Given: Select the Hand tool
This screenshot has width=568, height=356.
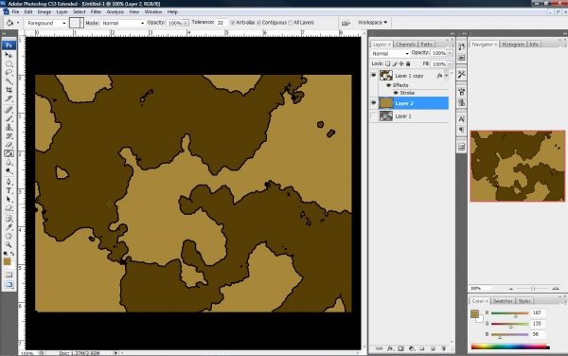Looking at the screenshot, I should point(9,236).
